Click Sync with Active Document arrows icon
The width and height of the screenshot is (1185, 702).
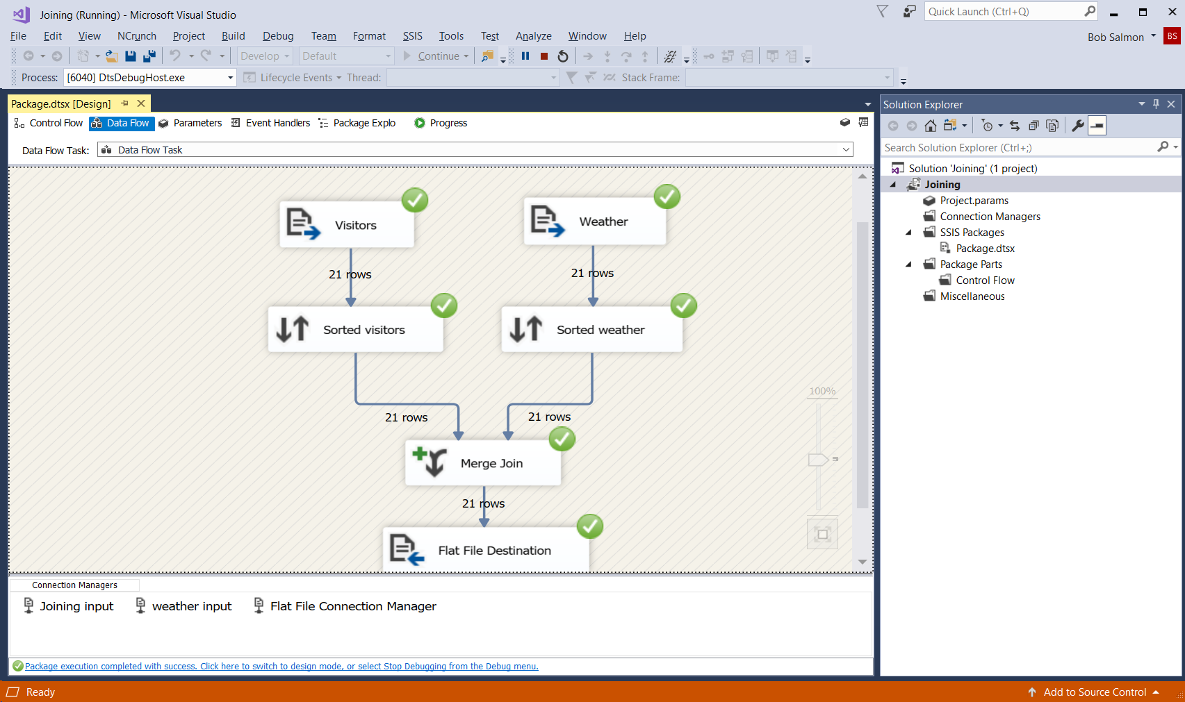coord(1015,126)
